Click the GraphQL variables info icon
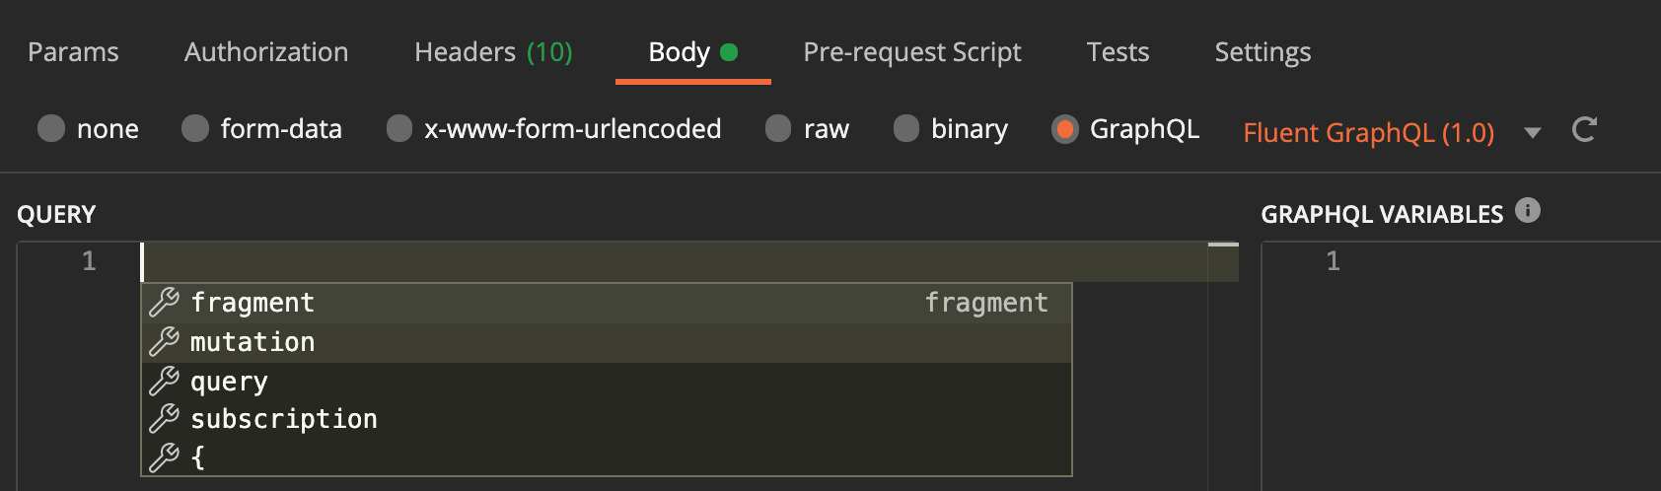1661x491 pixels. [x=1528, y=210]
